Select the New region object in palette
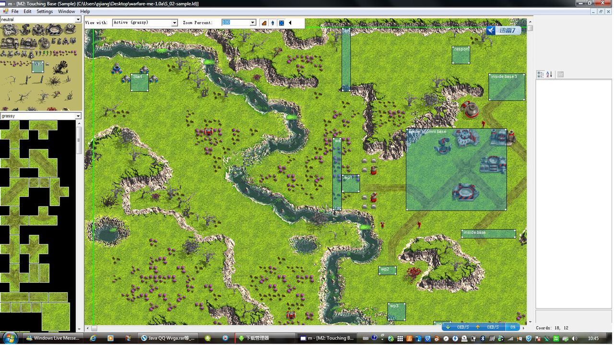Image resolution: width=614 pixels, height=345 pixels. [x=38, y=67]
